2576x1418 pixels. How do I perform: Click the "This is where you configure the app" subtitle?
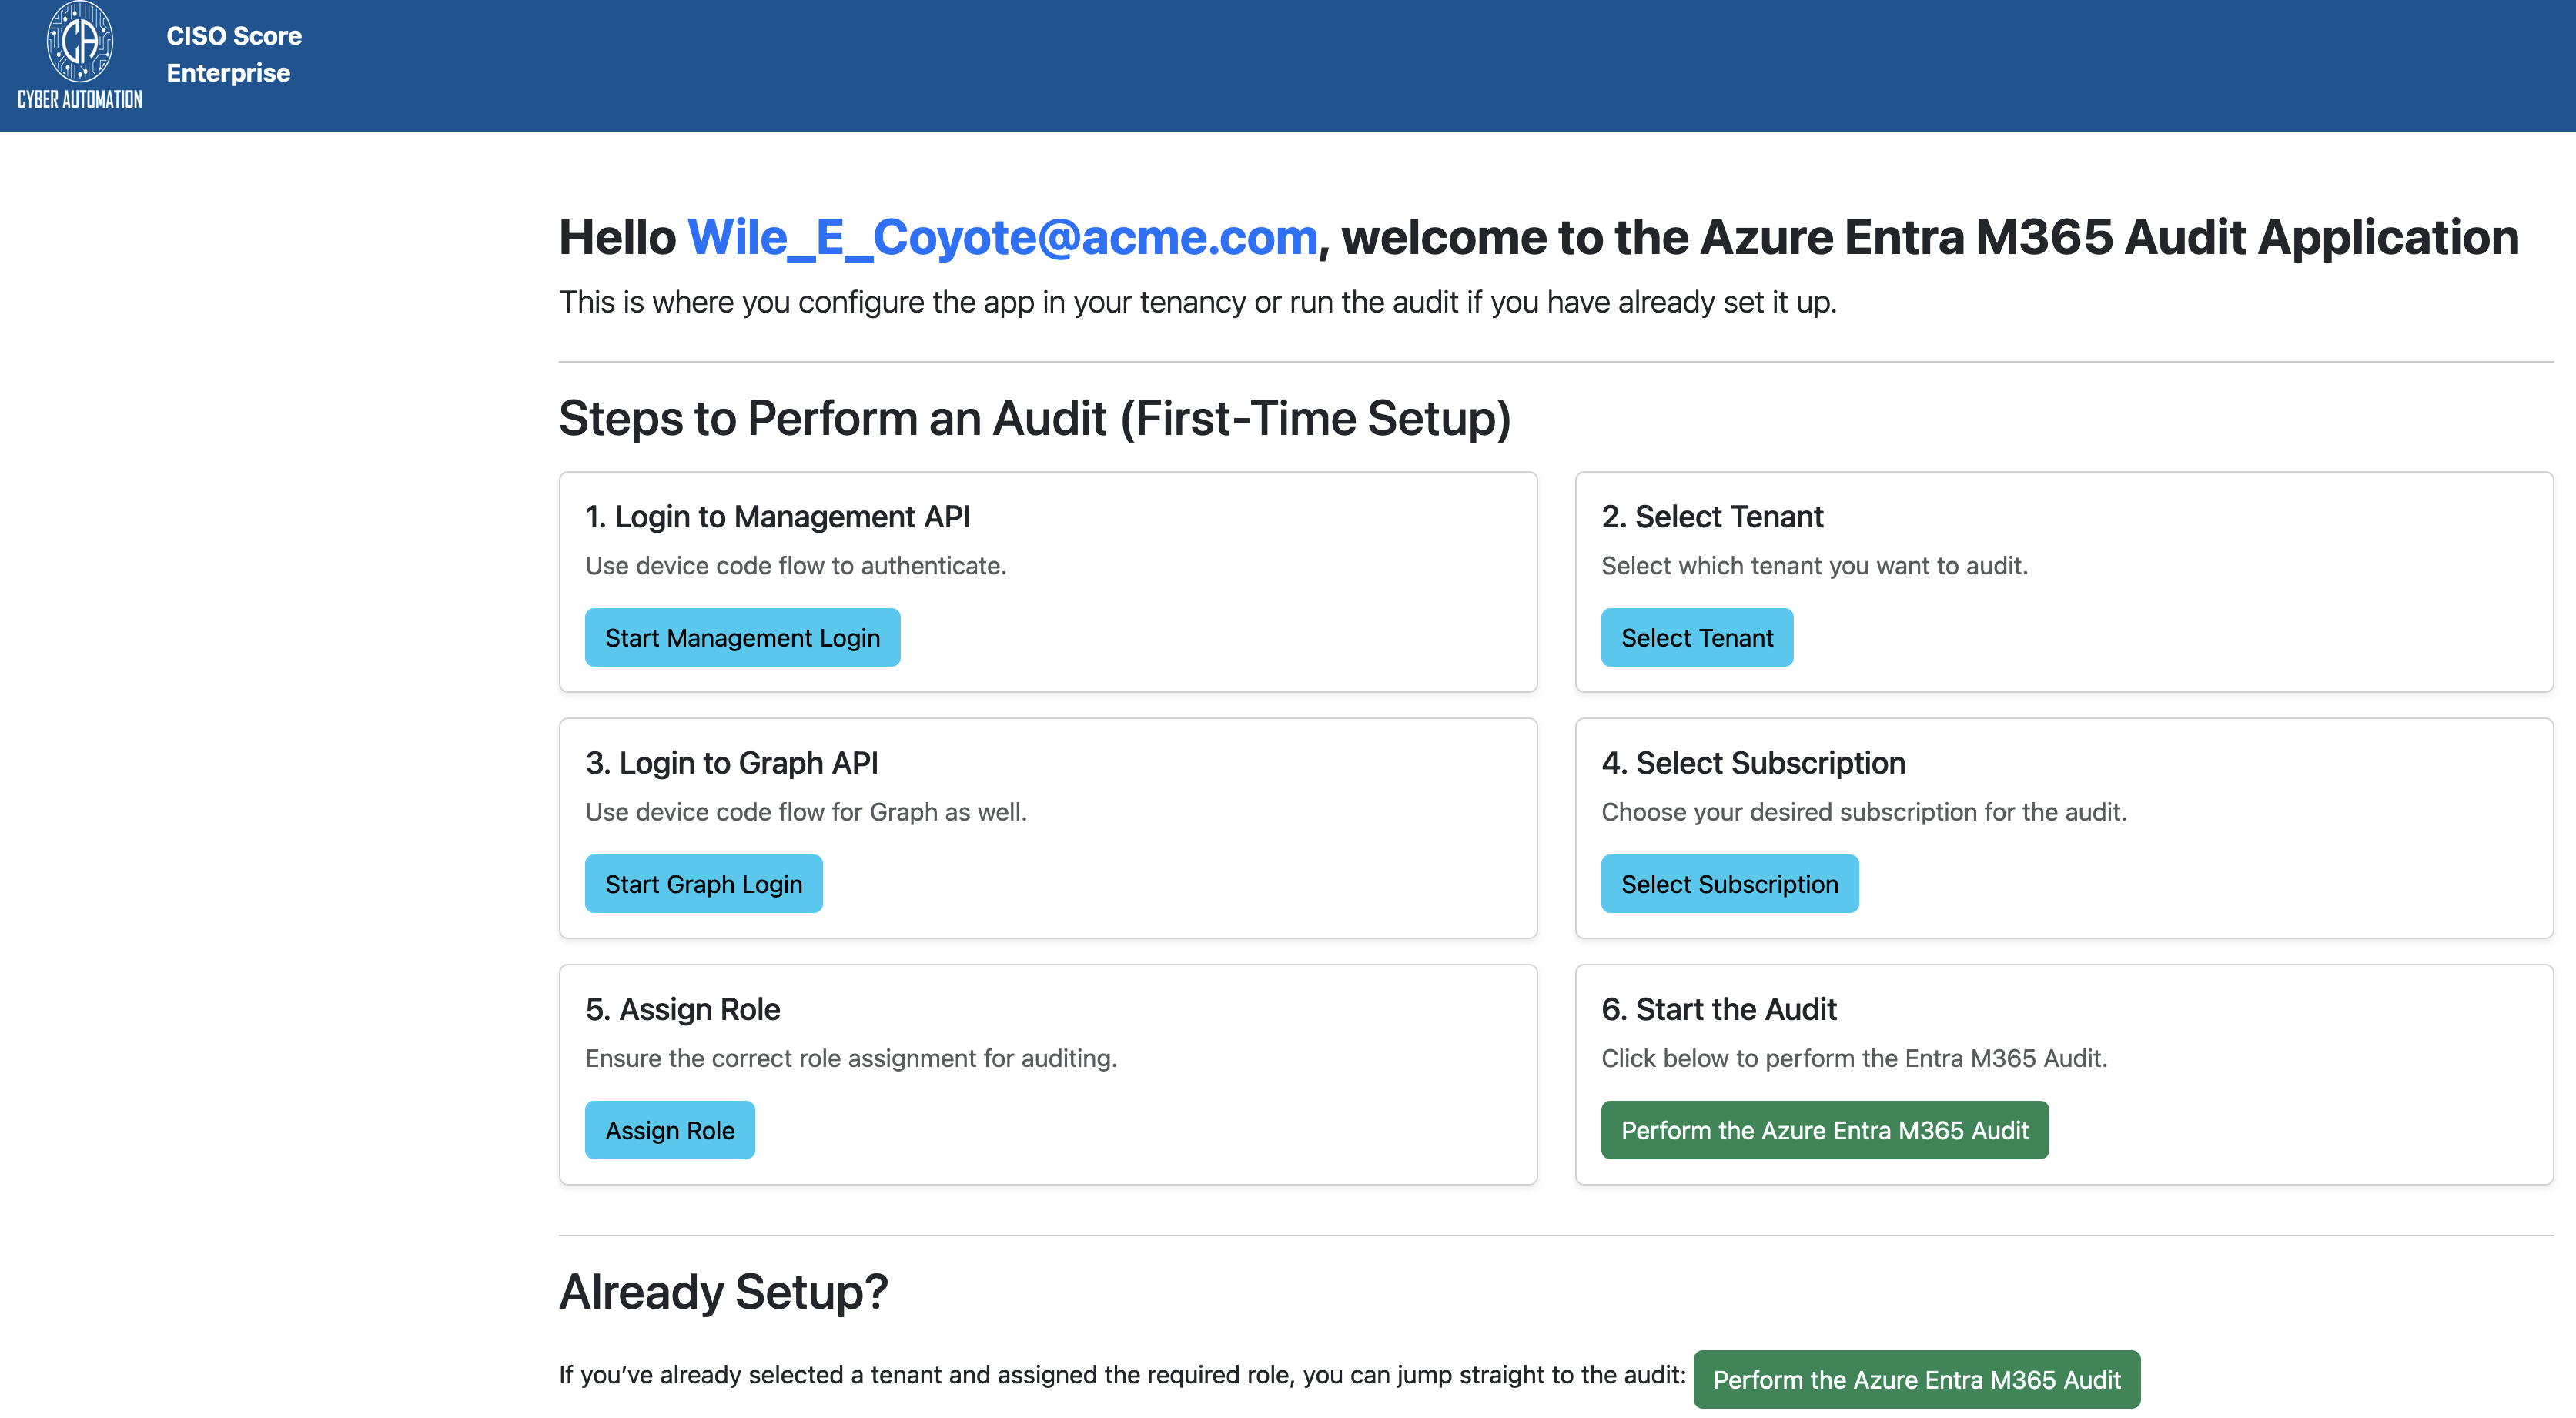point(1197,301)
